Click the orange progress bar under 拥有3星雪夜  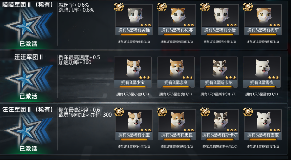(x=262, y=87)
